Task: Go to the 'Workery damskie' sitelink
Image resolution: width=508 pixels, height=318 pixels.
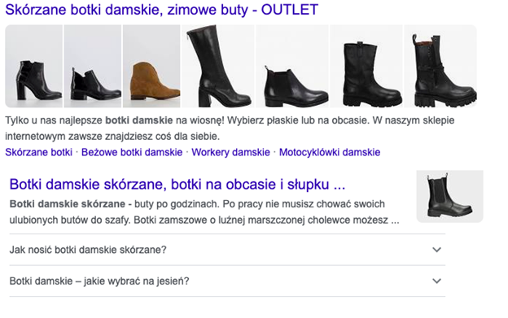Action: tap(230, 152)
